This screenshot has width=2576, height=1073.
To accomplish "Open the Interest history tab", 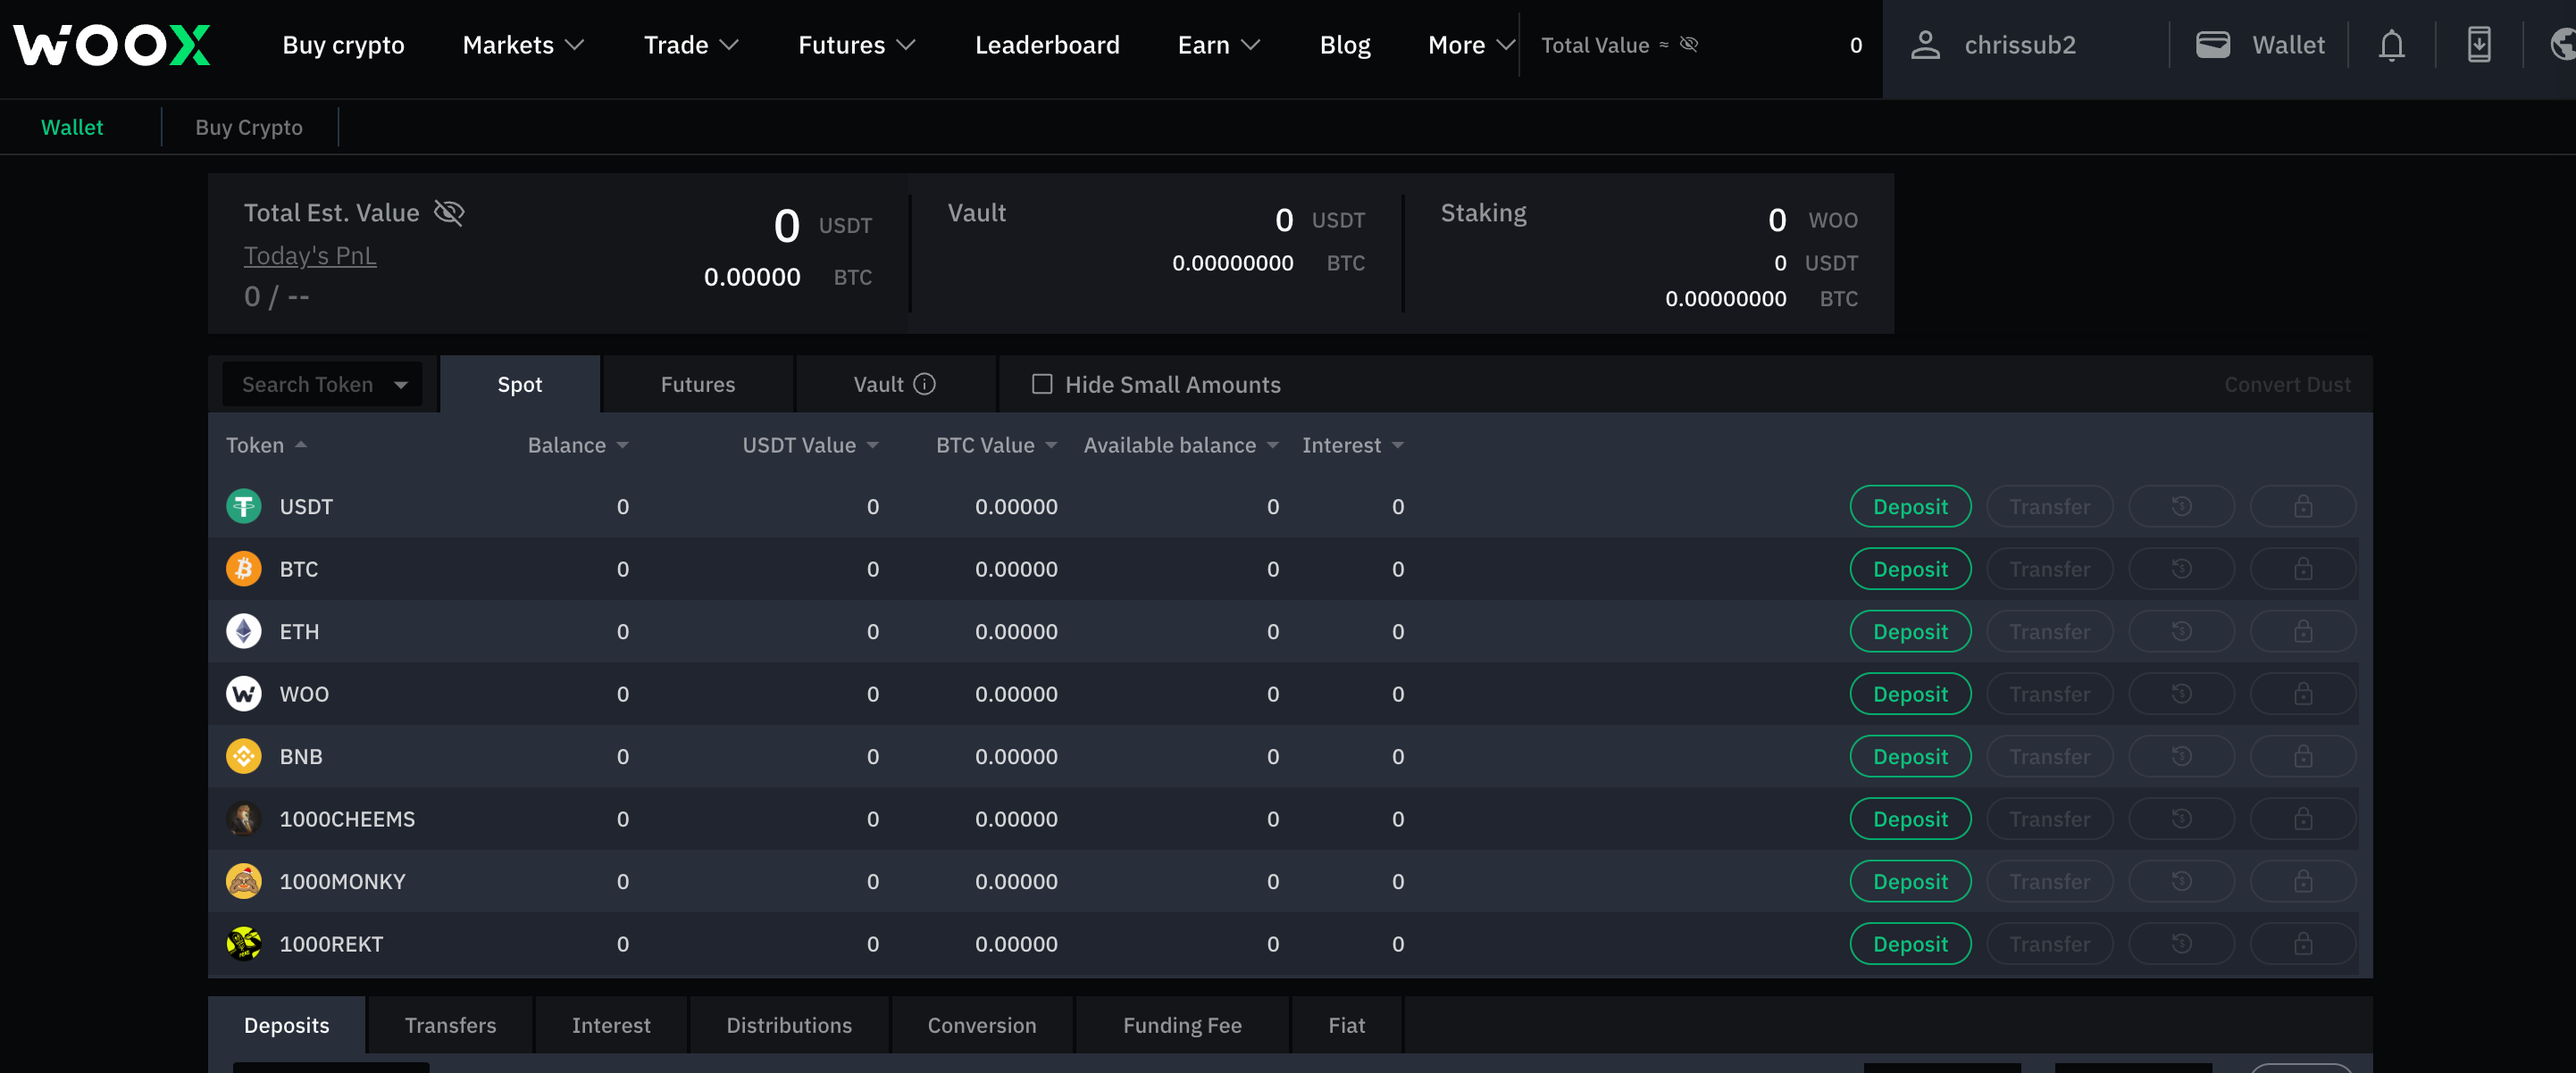I will click(611, 1025).
